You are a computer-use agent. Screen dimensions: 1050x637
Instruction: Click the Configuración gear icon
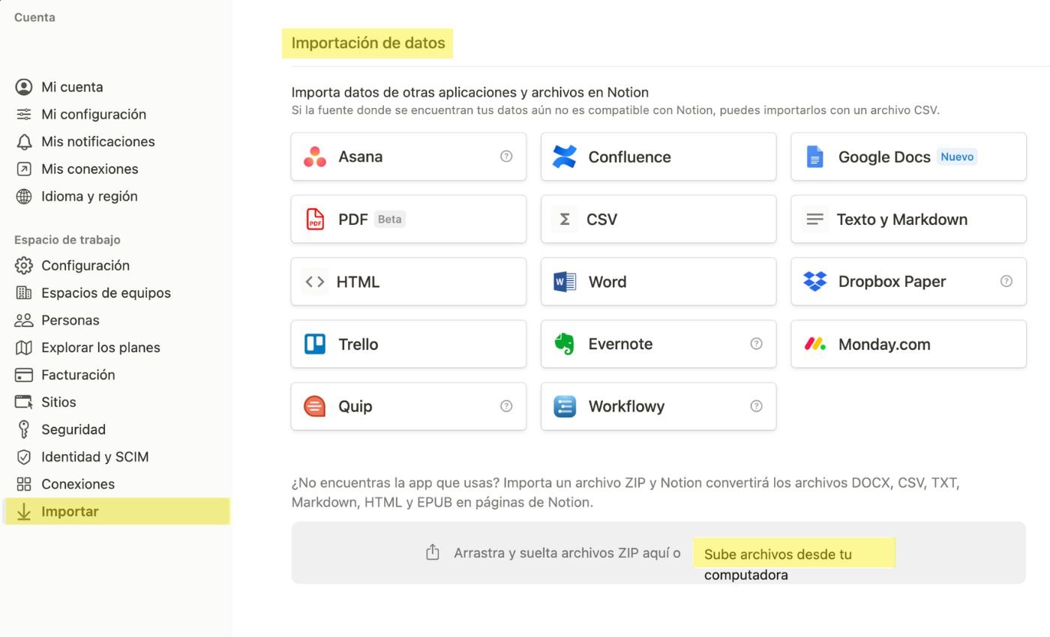24,265
